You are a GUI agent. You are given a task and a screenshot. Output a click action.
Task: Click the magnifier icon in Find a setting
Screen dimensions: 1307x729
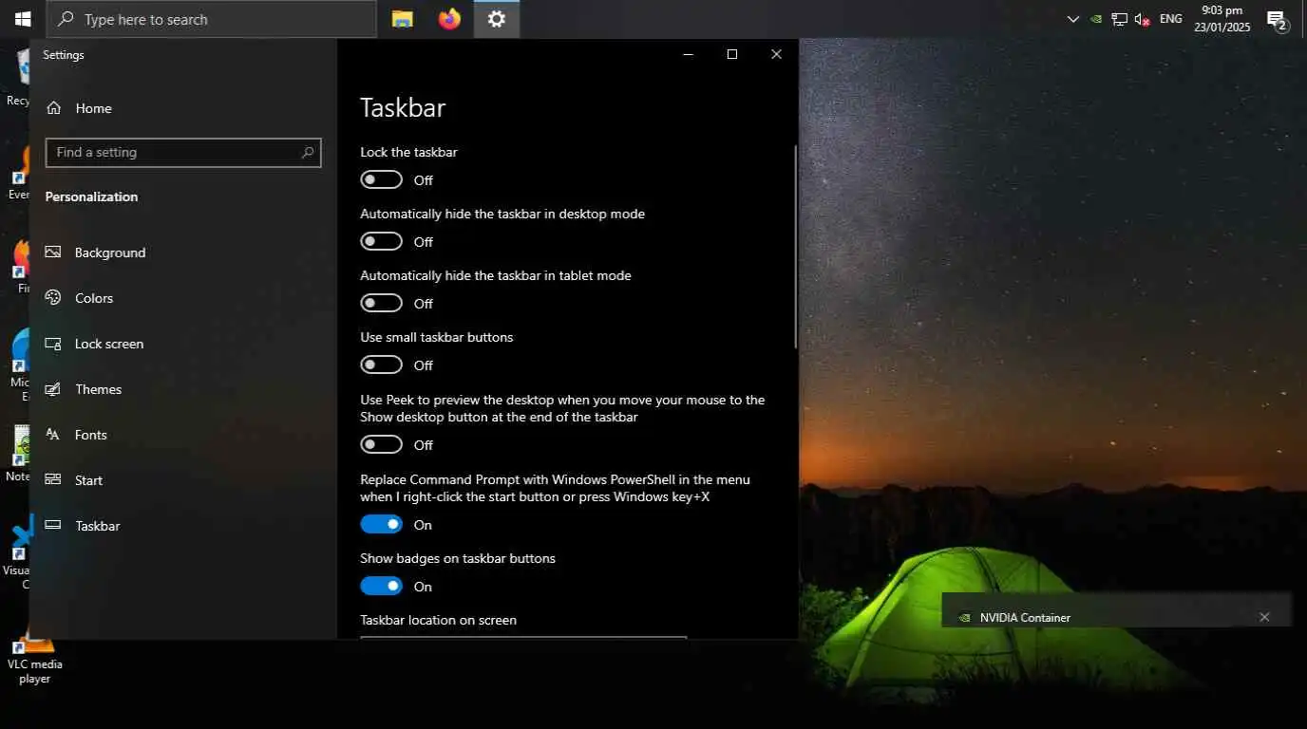point(307,152)
